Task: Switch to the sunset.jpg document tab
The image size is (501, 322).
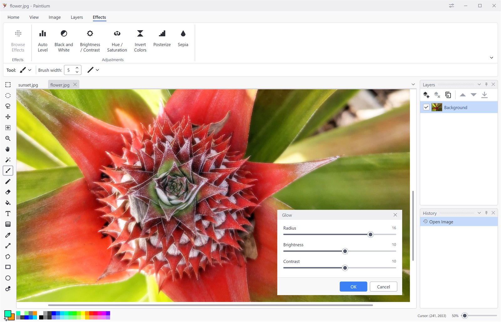Action: pyautogui.click(x=28, y=85)
